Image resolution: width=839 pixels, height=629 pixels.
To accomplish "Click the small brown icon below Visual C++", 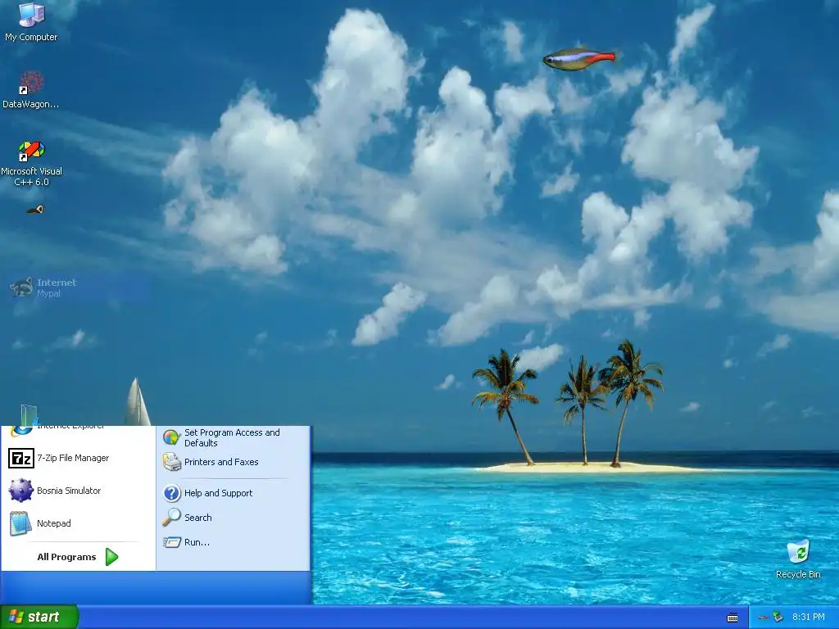I will tap(35, 210).
